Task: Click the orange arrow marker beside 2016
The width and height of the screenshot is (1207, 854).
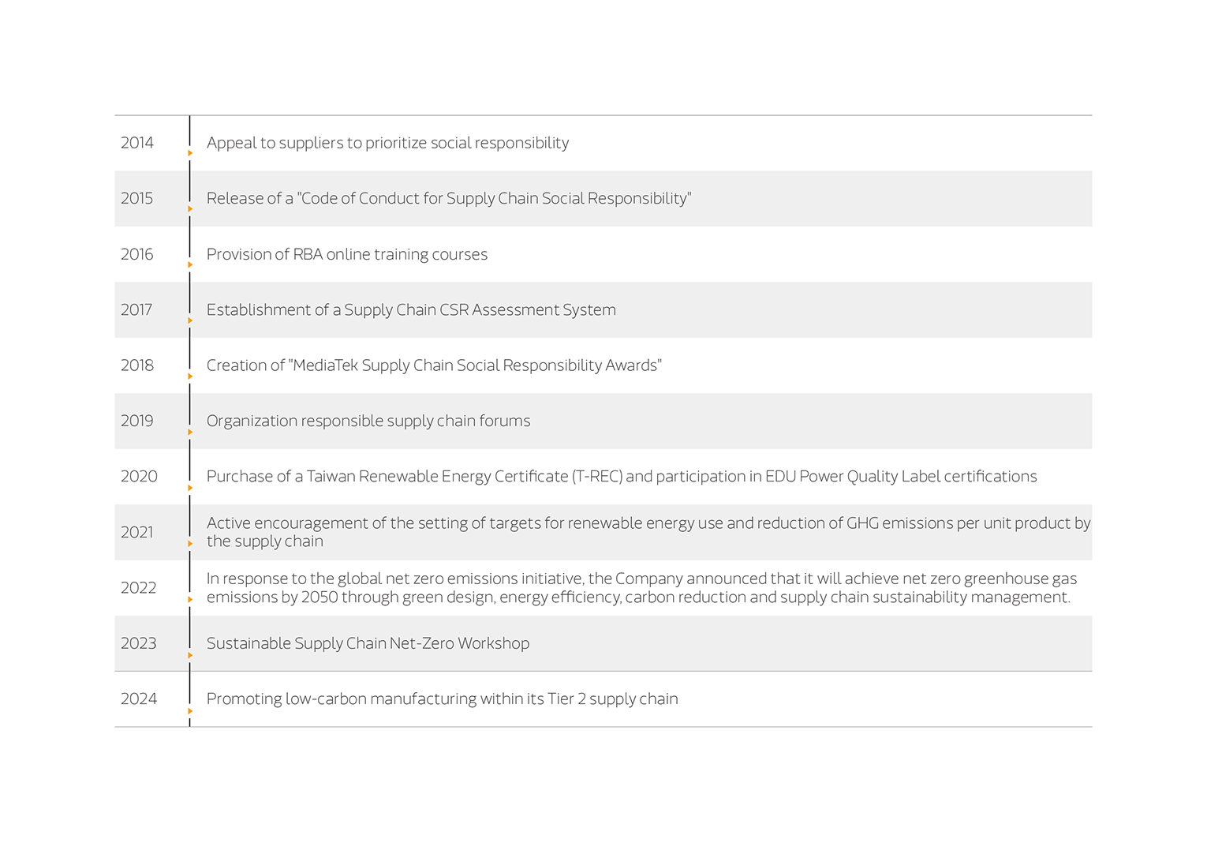Action: pos(190,264)
